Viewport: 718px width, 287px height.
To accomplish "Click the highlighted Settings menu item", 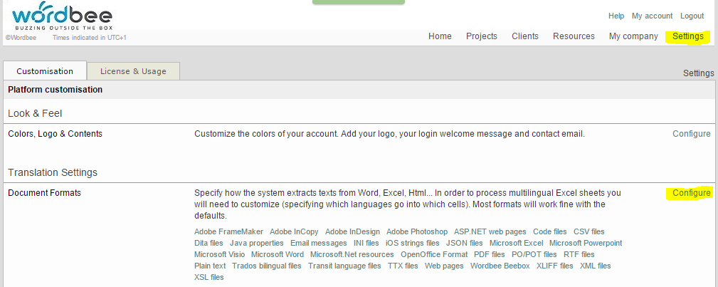I will [687, 36].
